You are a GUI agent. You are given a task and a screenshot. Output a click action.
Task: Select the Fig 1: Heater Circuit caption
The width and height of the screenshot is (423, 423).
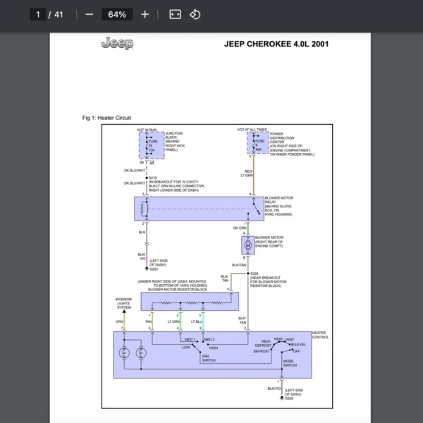coord(106,118)
